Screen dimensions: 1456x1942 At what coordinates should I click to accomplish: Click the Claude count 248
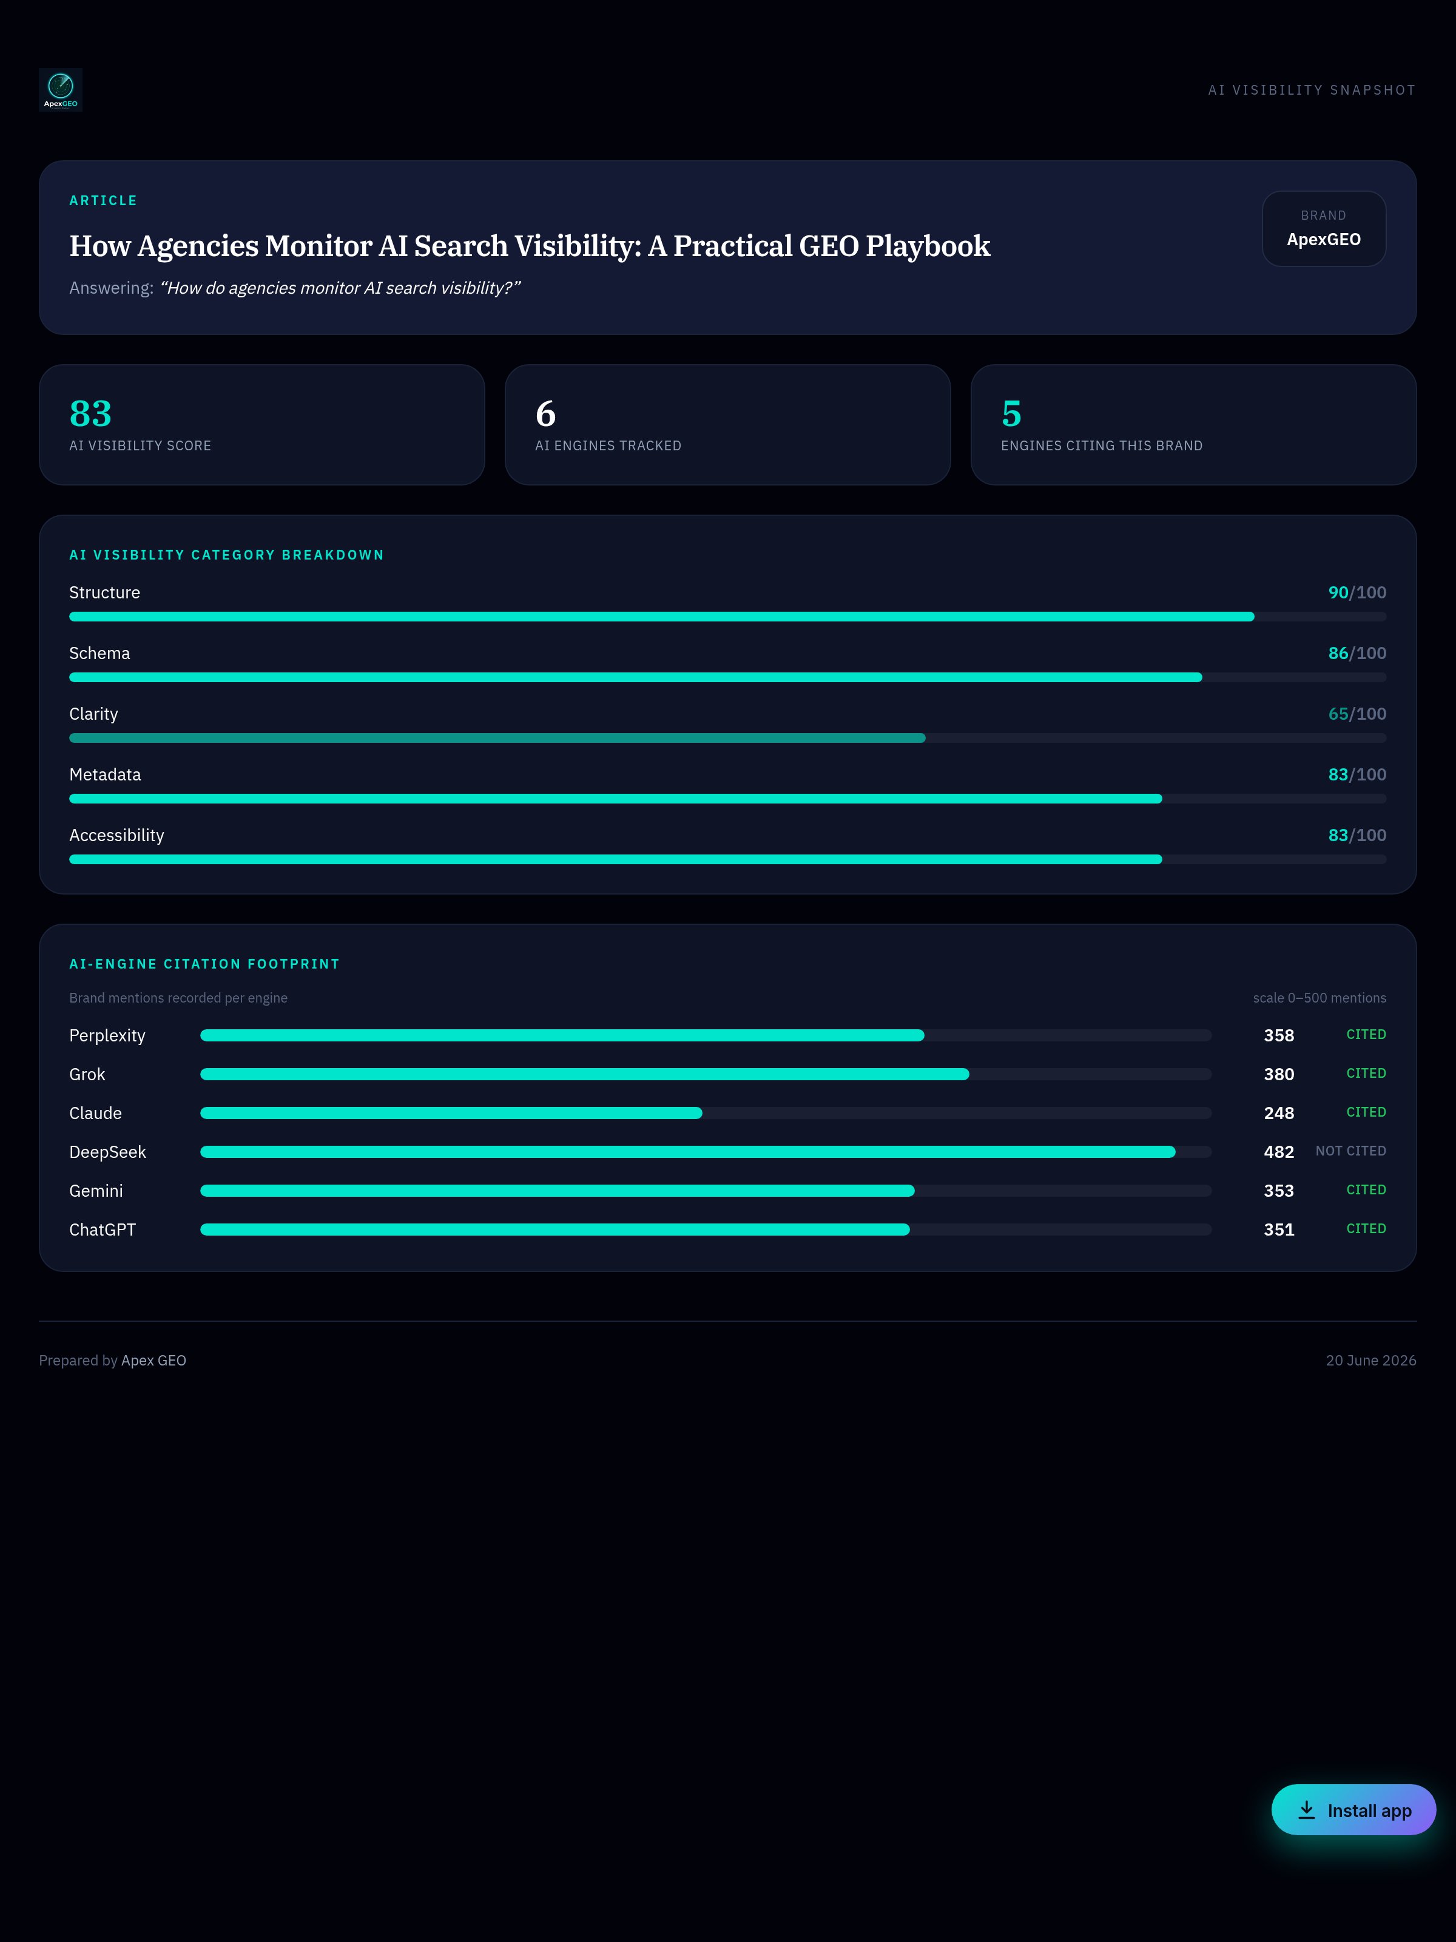pos(1279,1113)
